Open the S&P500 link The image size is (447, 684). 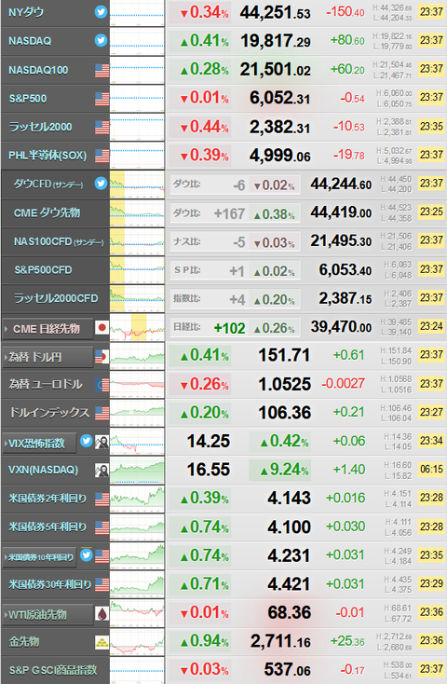tap(28, 99)
